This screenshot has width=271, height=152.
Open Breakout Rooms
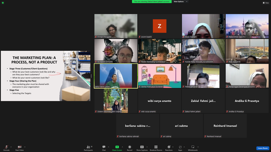pyautogui.click(x=156, y=148)
